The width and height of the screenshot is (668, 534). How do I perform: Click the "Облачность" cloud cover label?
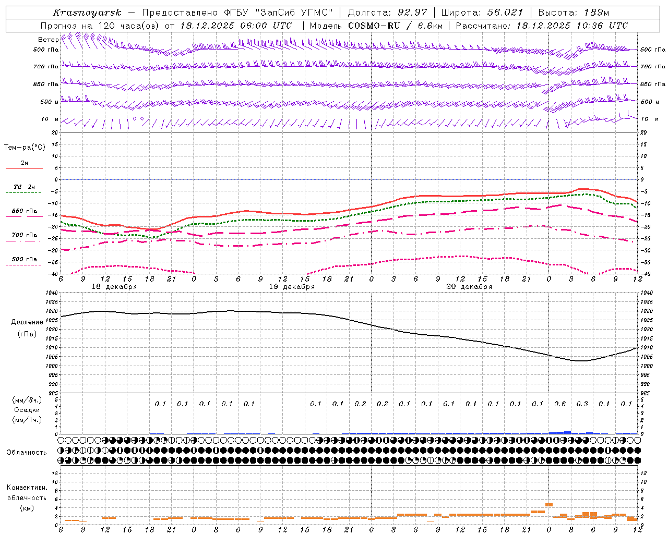click(27, 453)
